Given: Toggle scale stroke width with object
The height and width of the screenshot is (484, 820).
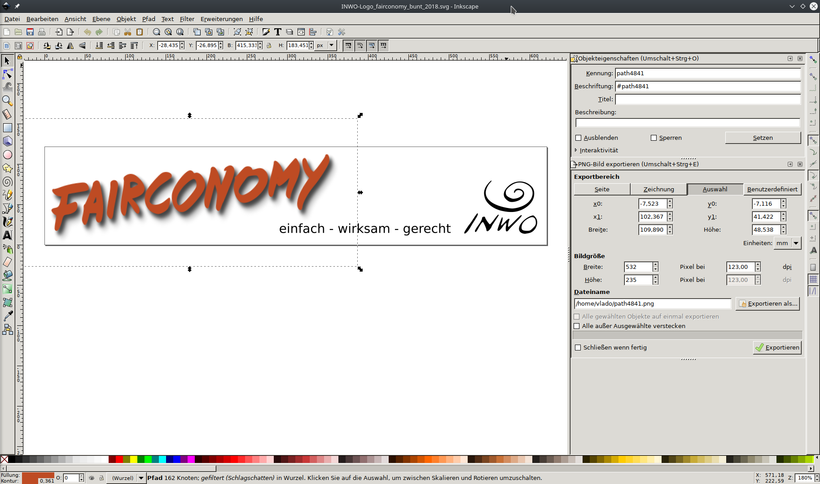Looking at the screenshot, I should point(348,45).
